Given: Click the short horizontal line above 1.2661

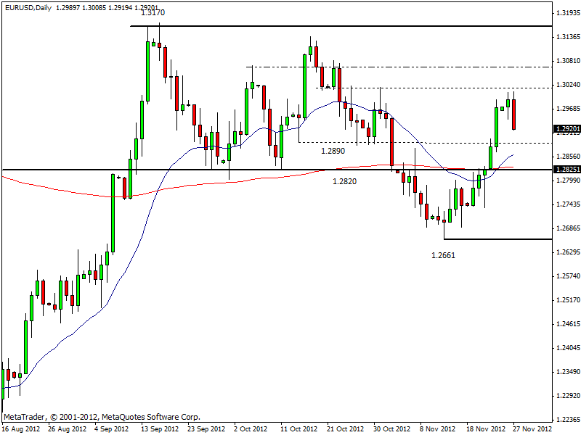Looking at the screenshot, I should pyautogui.click(x=494, y=239).
